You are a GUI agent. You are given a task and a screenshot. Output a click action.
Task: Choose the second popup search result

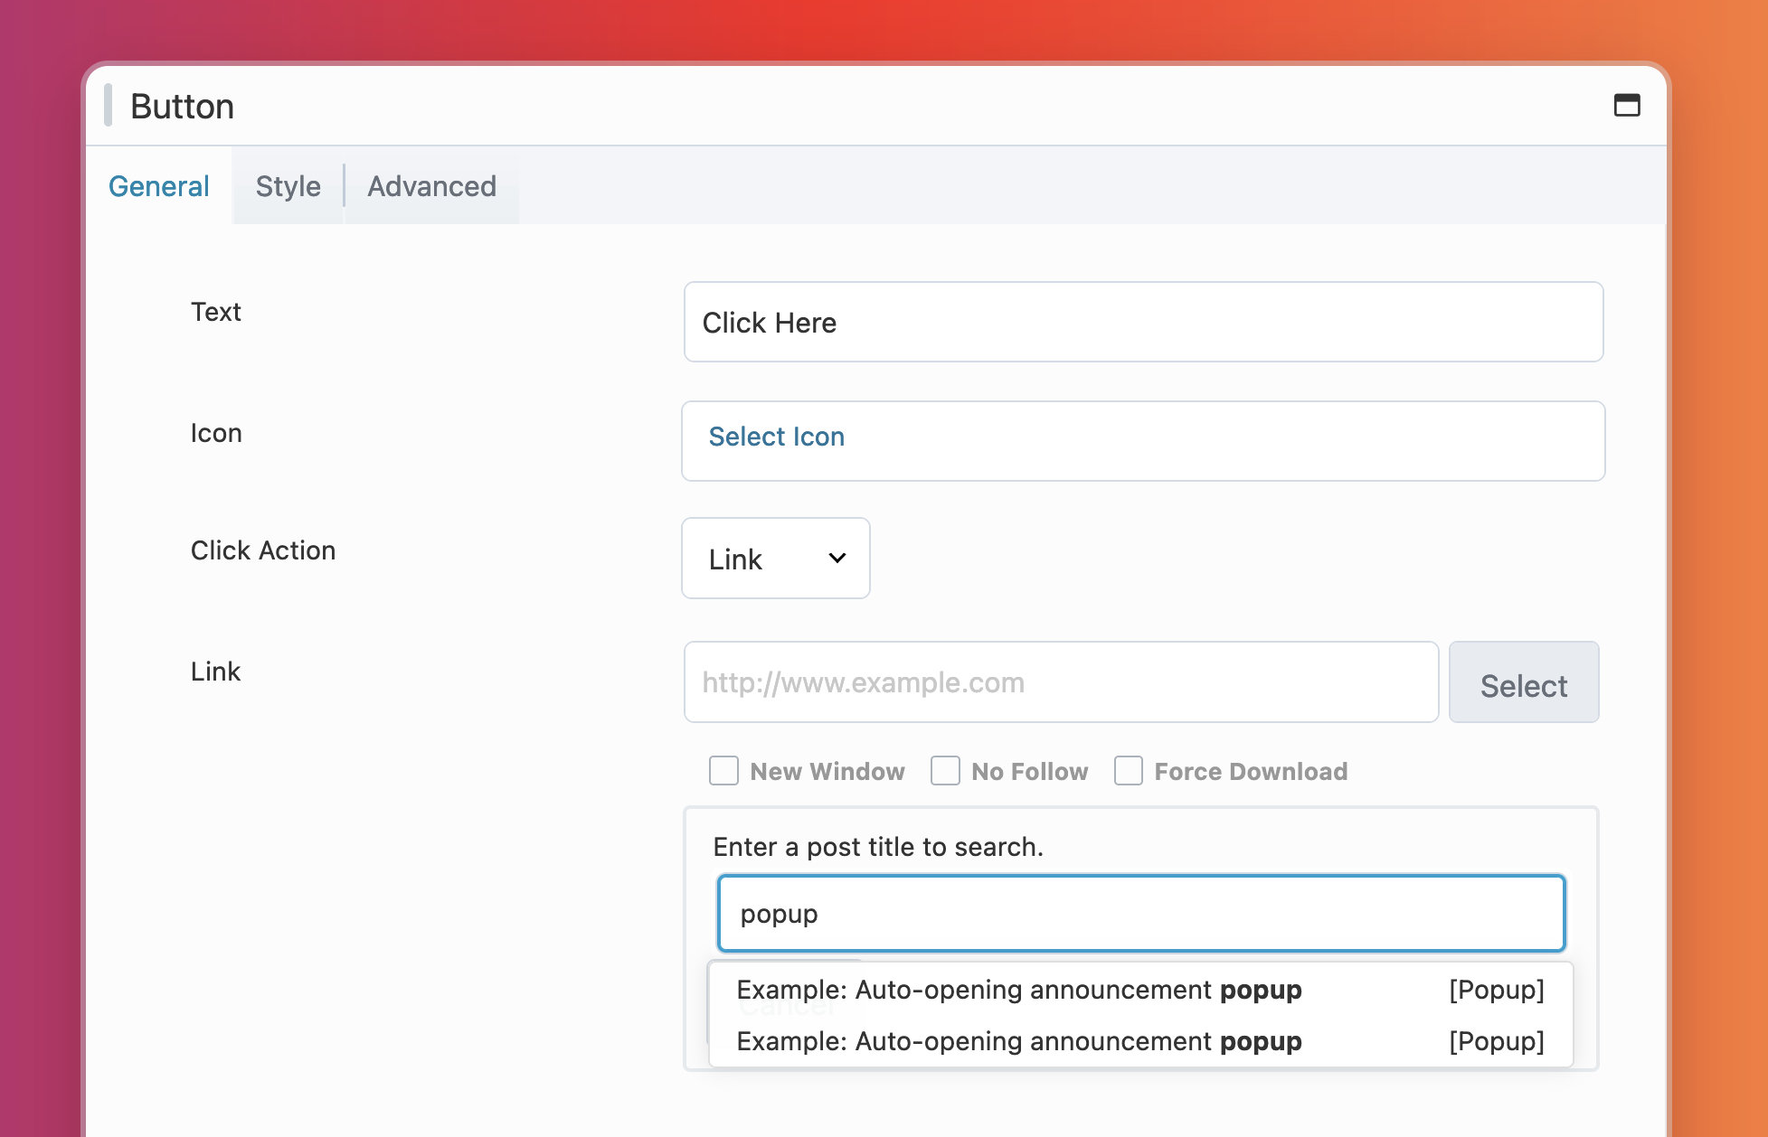[x=1139, y=1041]
